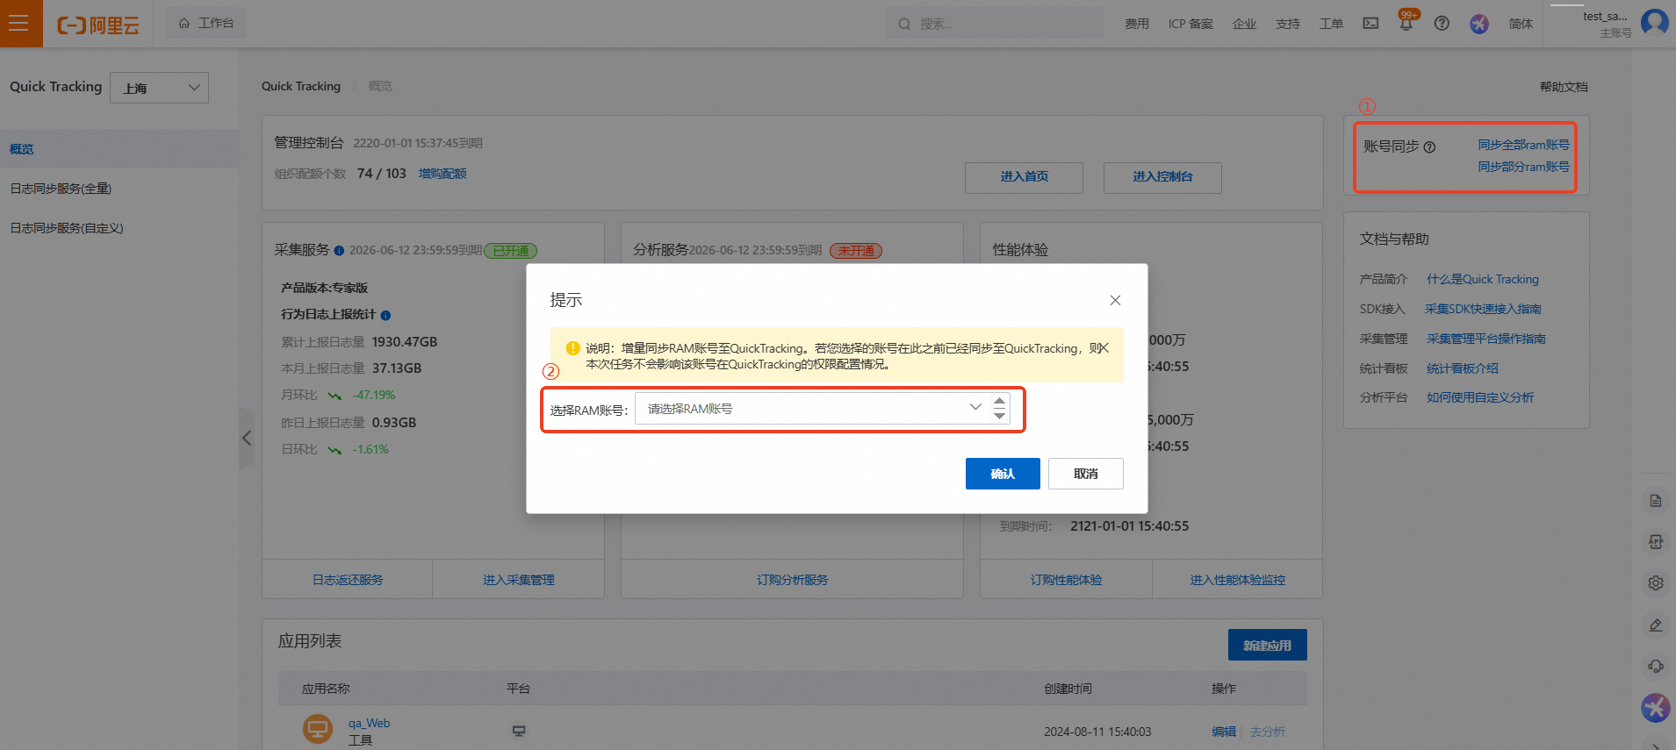Click the 新建应用 button
This screenshot has width=1676, height=750.
pyautogui.click(x=1267, y=645)
